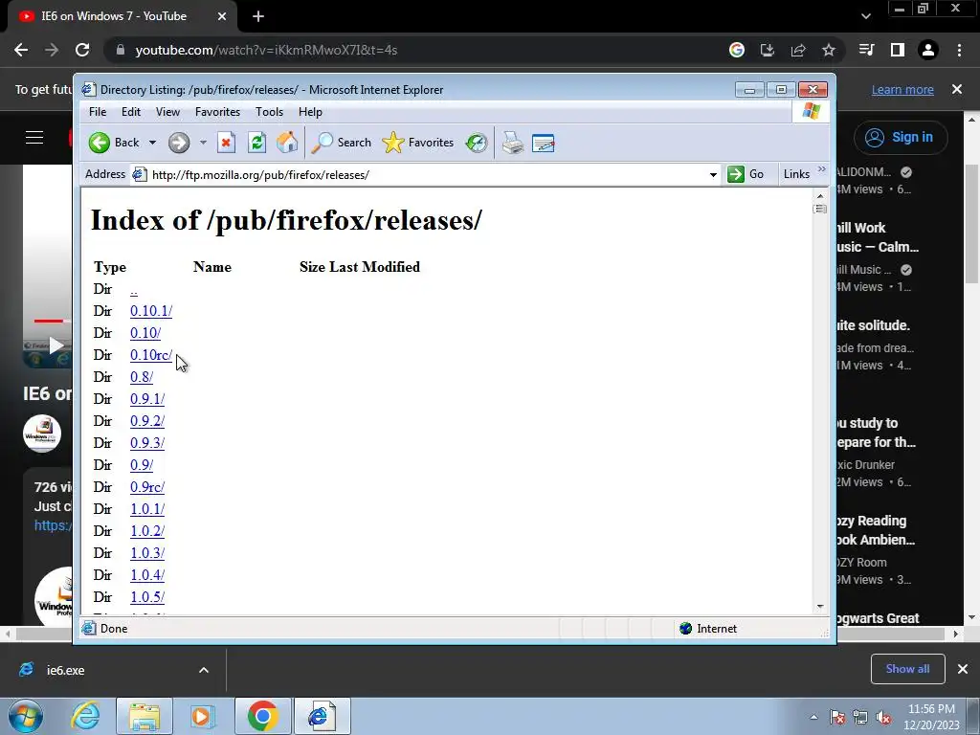Viewport: 980px width, 735px height.
Task: Click Chrome address bar URL
Action: tap(266, 50)
